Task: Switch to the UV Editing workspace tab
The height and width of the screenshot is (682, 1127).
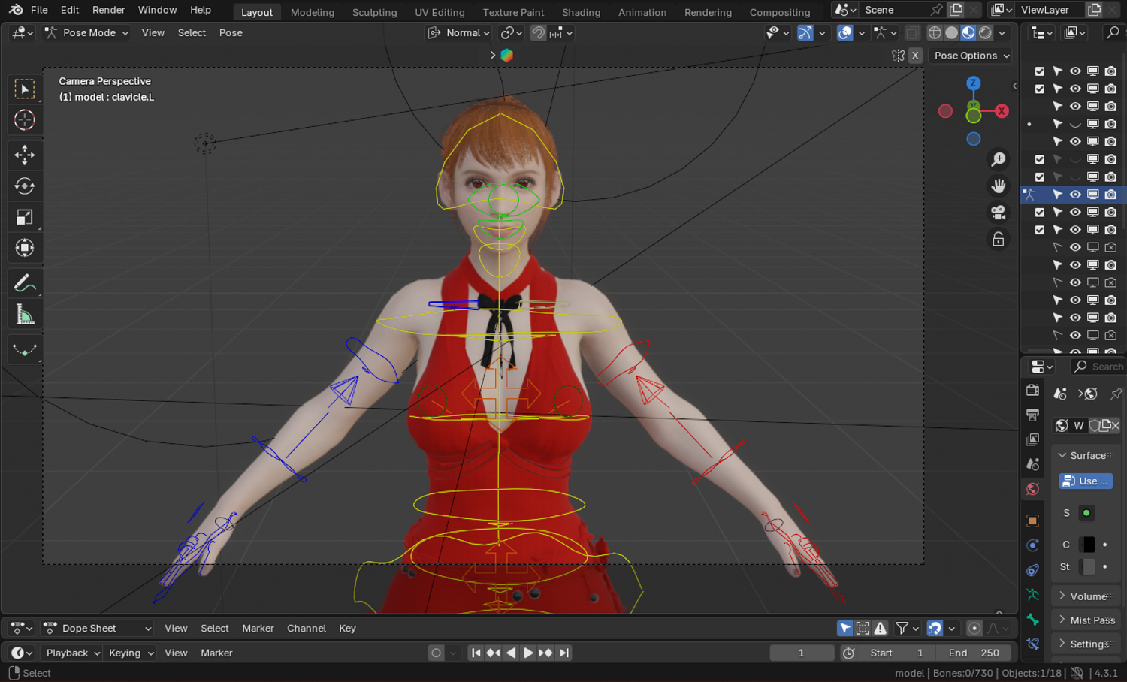Action: [x=440, y=12]
